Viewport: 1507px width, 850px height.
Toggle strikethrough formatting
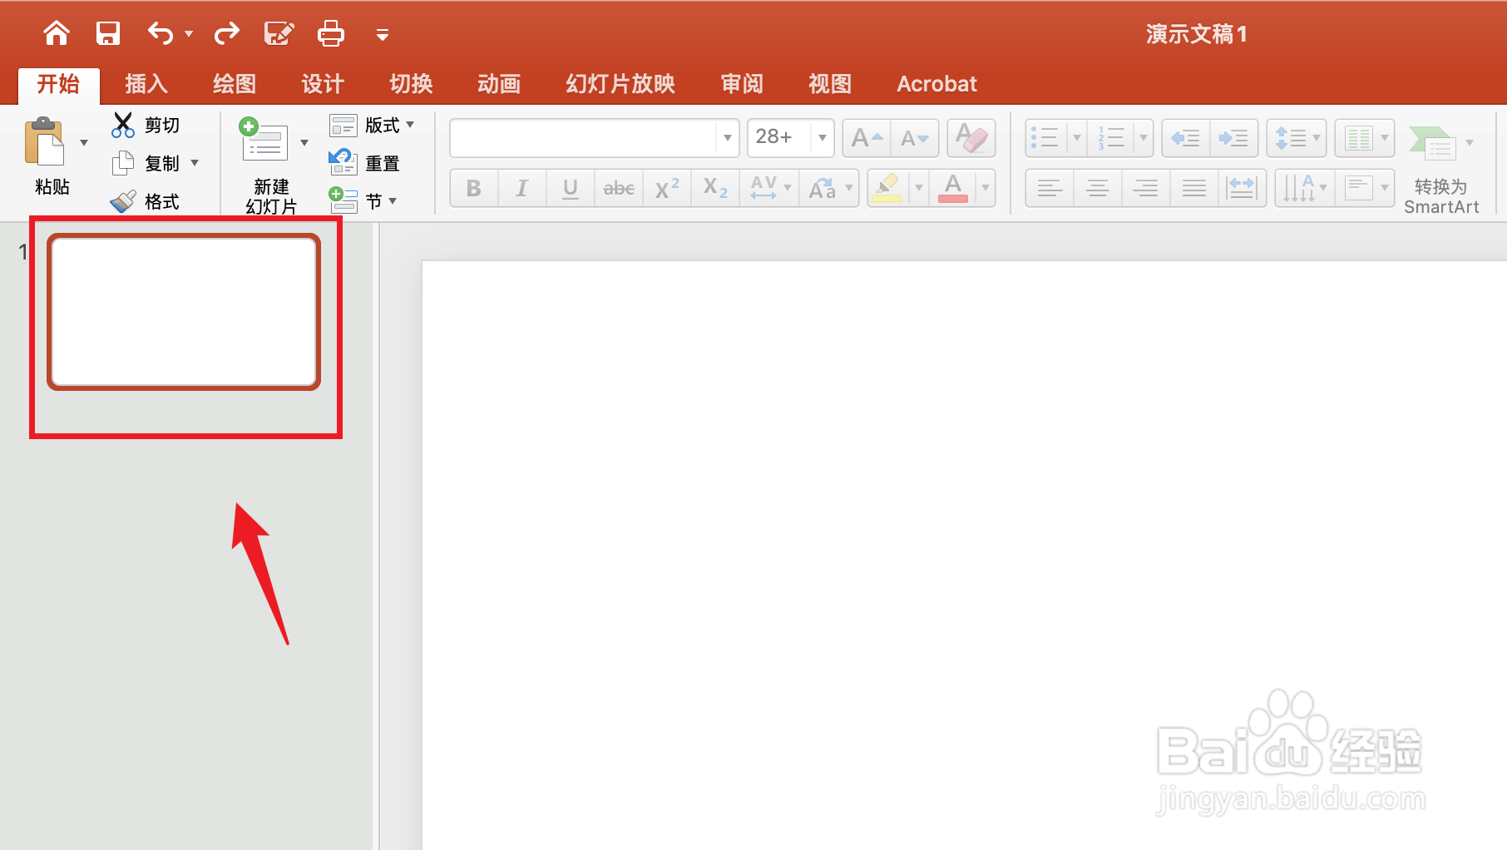click(619, 189)
